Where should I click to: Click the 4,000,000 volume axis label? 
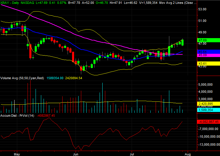click(x=205, y=92)
